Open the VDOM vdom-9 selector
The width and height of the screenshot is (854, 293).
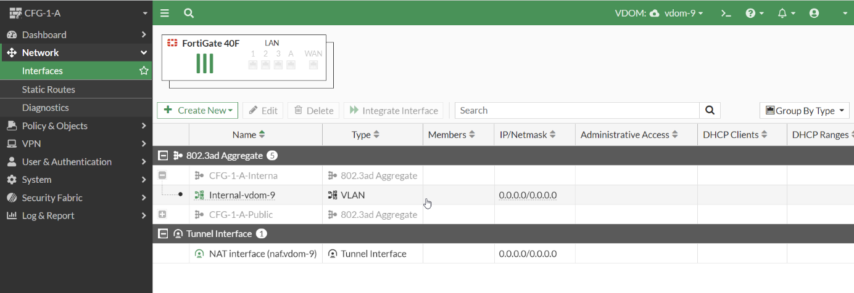click(676, 13)
